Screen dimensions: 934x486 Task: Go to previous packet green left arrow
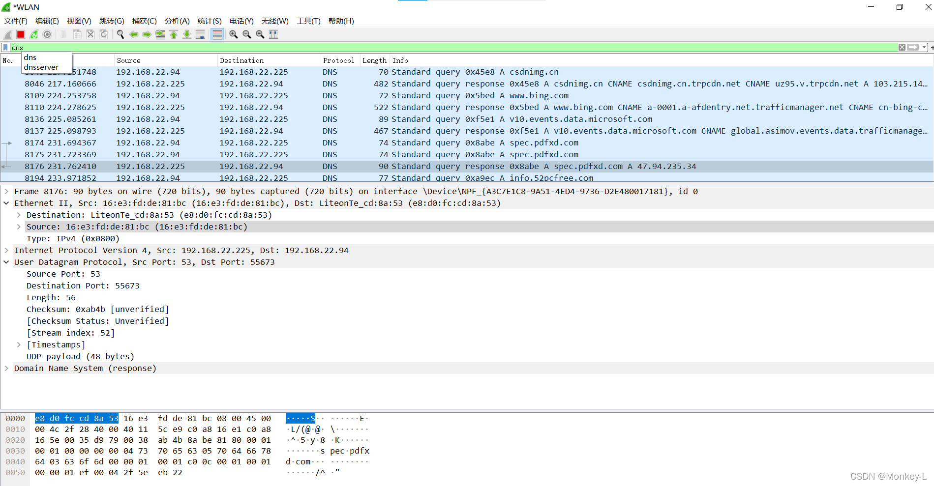134,34
